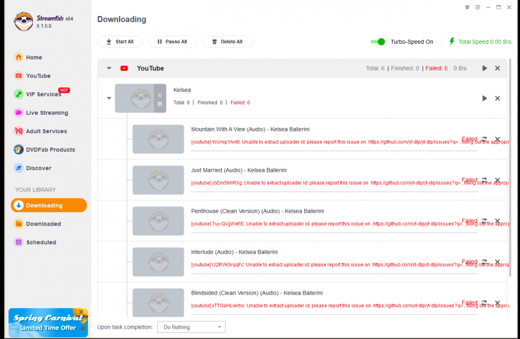Collapse the YouTube downloads section
Image resolution: width=520 pixels, height=339 pixels.
pyautogui.click(x=109, y=68)
